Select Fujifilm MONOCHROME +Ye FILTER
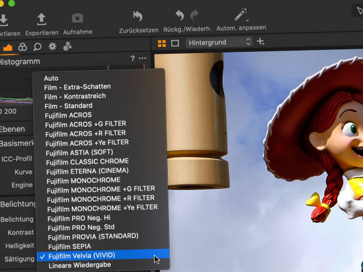 102,208
